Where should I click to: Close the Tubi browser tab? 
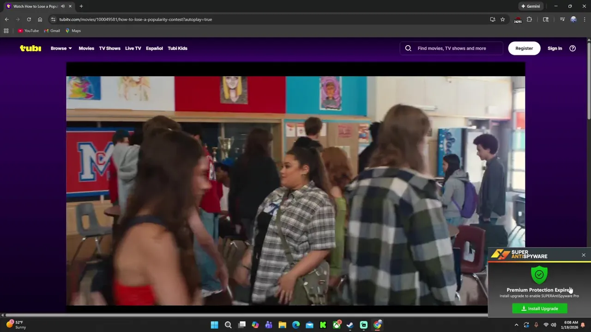coord(70,6)
